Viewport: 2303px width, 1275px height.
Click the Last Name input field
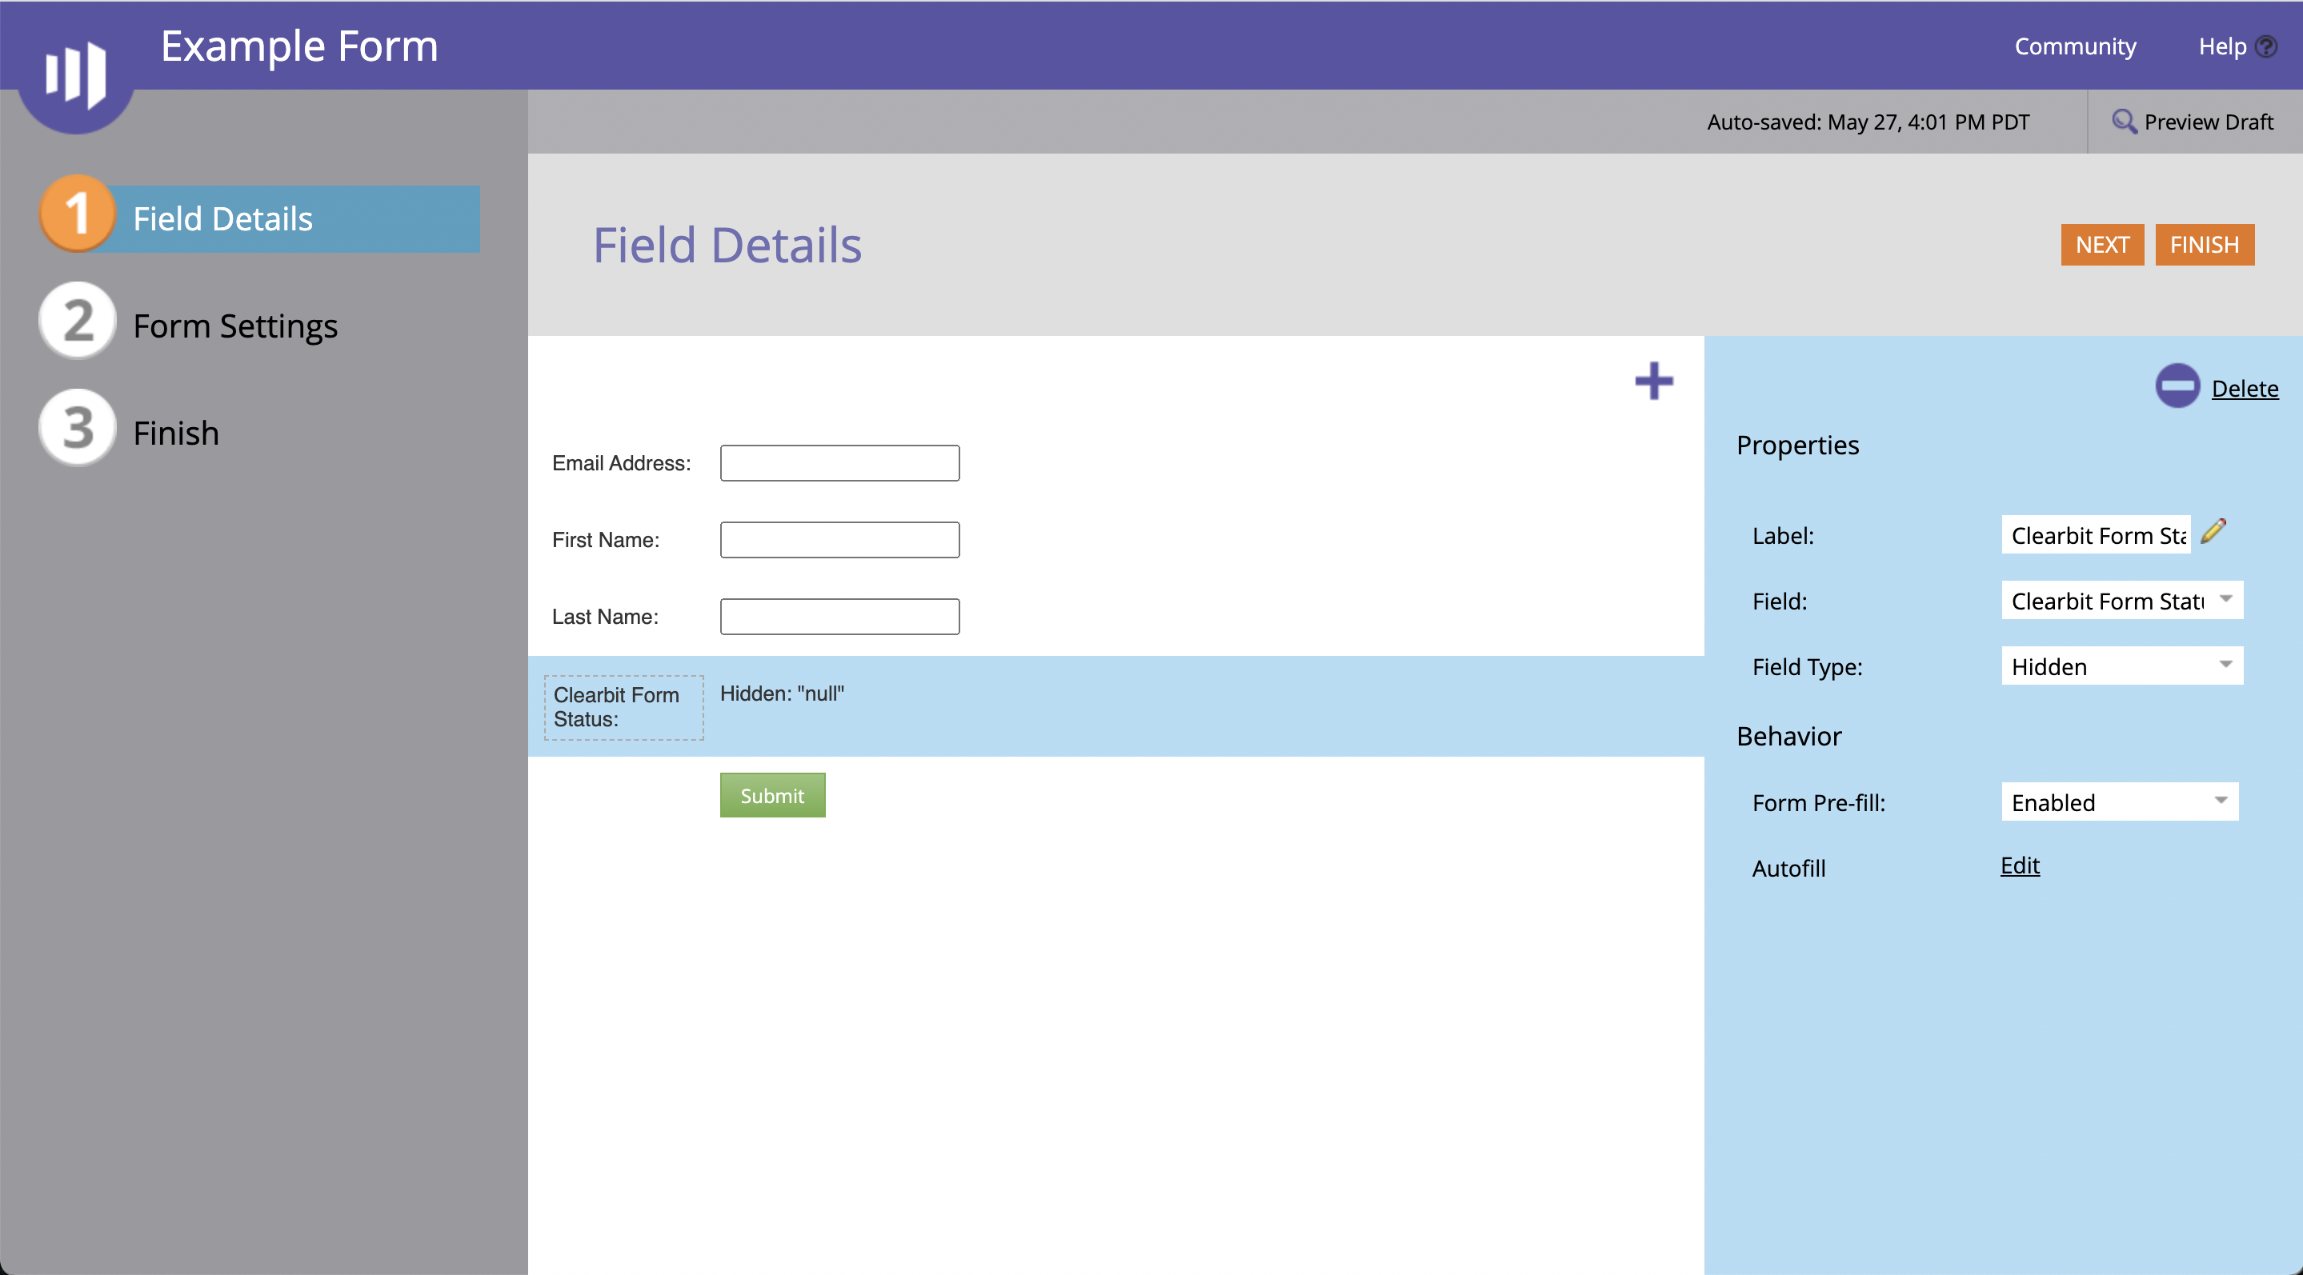pos(839,617)
